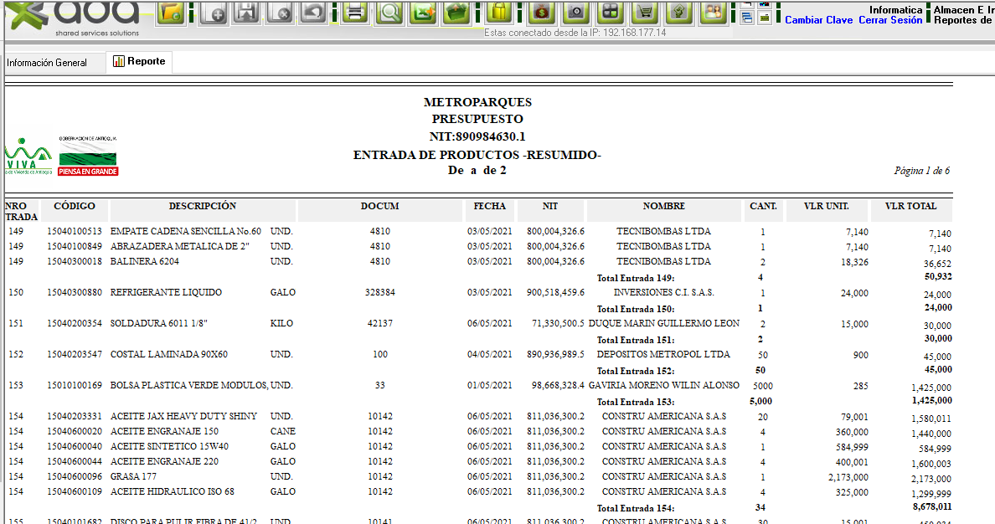
Task: Click the save diskette toolbar icon
Action: tap(246, 12)
